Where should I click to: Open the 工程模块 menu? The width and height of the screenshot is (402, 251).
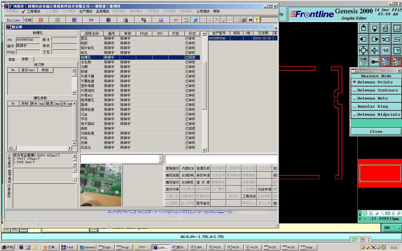(33, 11)
